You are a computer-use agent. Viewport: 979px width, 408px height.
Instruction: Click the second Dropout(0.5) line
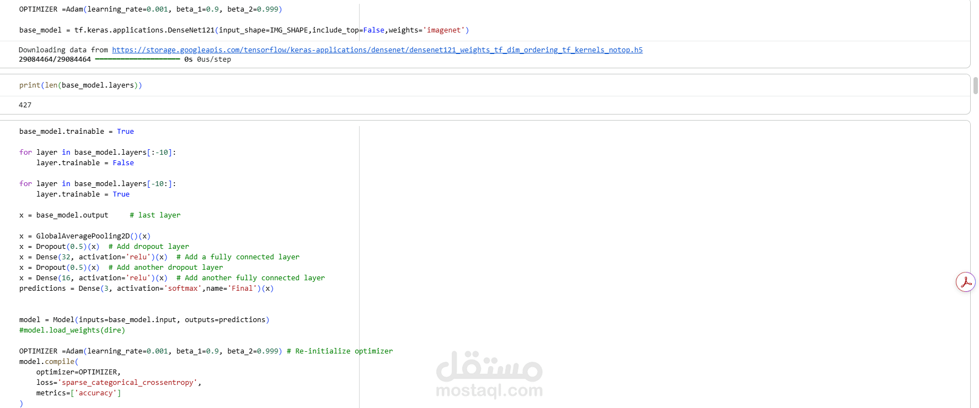121,268
